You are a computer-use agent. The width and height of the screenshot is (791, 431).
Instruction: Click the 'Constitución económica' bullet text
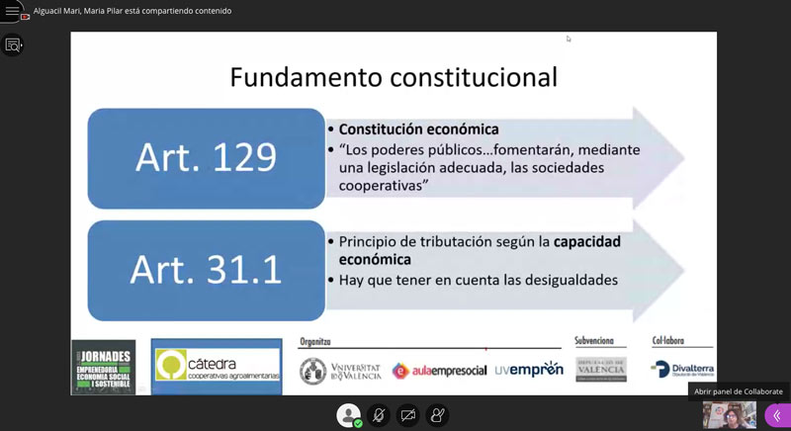click(x=418, y=129)
